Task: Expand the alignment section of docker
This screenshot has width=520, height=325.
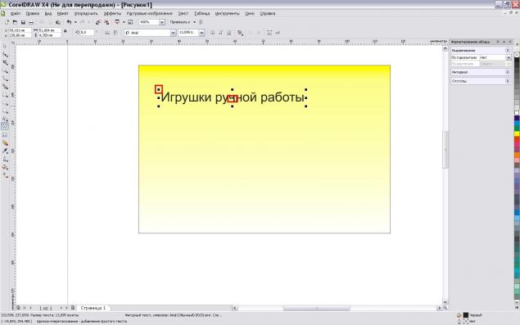Action: click(x=508, y=50)
